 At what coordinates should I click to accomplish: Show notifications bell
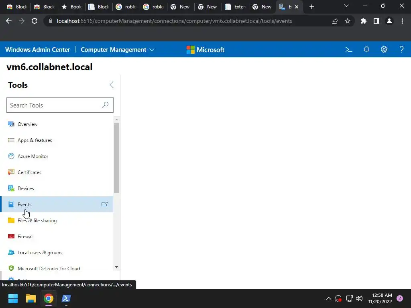click(x=366, y=49)
